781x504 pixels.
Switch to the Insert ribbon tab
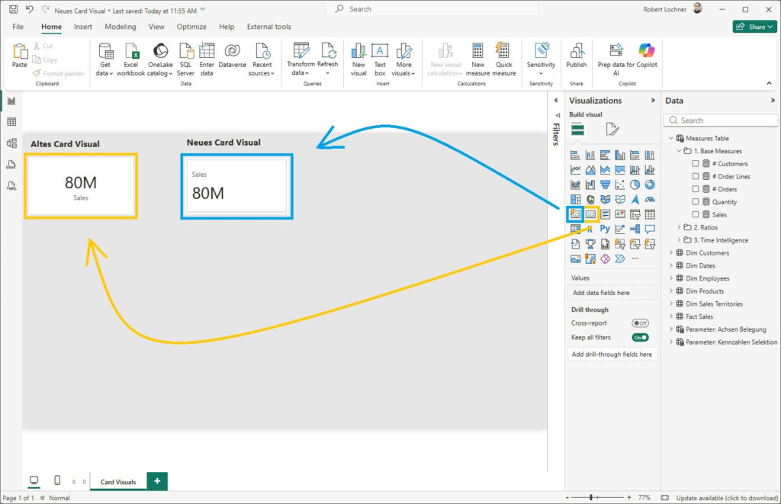click(83, 27)
